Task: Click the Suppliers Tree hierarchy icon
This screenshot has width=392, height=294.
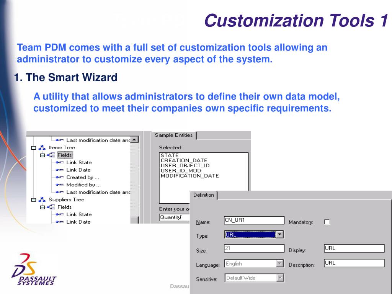Action: click(42, 200)
